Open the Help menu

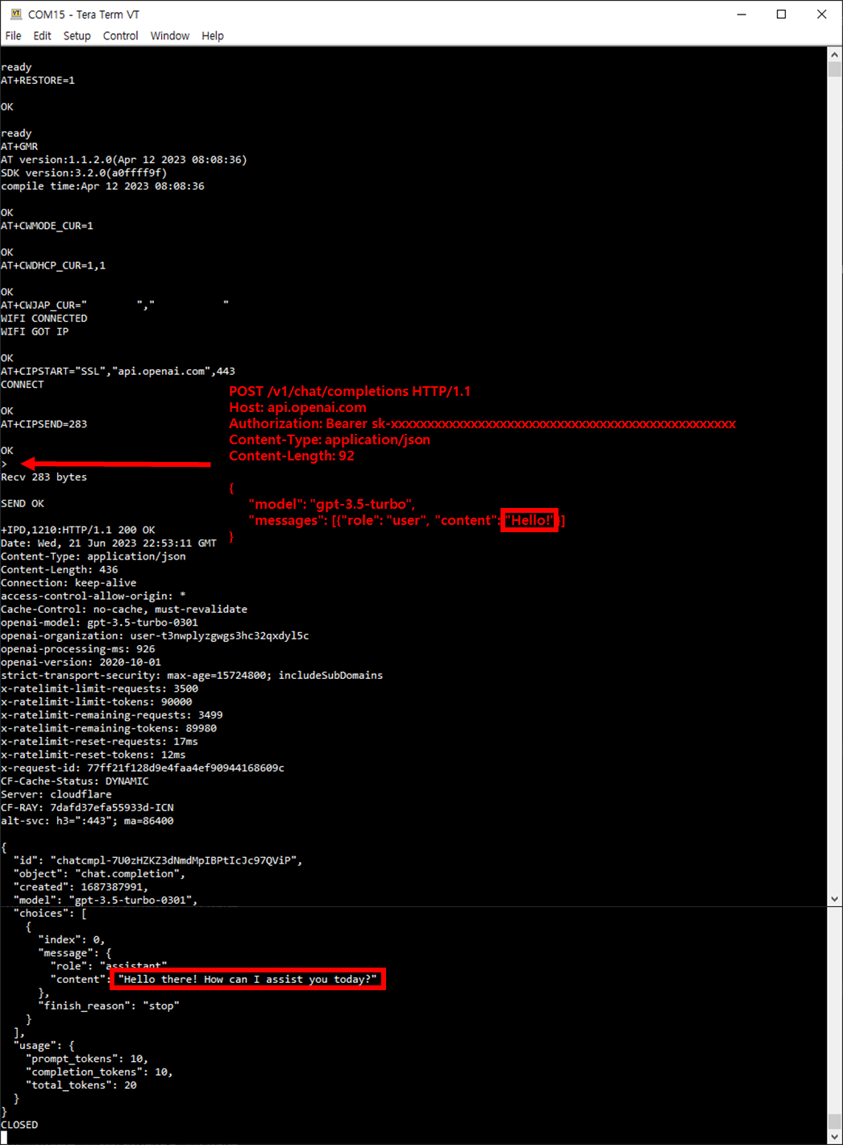click(x=213, y=35)
